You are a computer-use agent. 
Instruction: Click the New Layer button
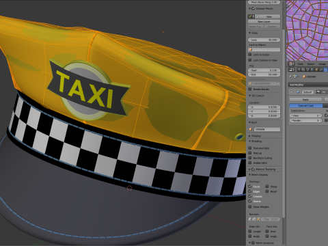click(264, 22)
